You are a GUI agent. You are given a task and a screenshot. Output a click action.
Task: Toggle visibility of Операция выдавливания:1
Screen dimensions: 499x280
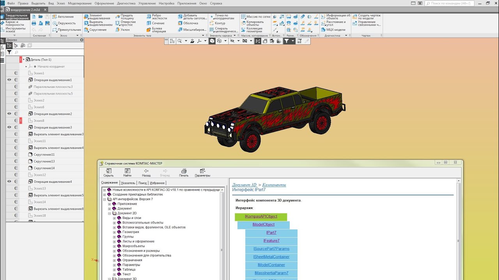click(x=9, y=80)
